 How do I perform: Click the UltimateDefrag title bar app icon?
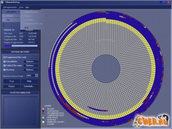(x=2, y=2)
